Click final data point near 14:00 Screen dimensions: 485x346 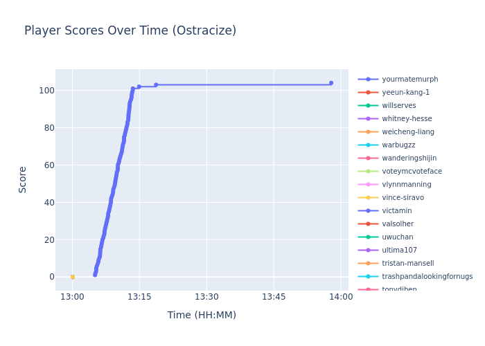click(331, 83)
